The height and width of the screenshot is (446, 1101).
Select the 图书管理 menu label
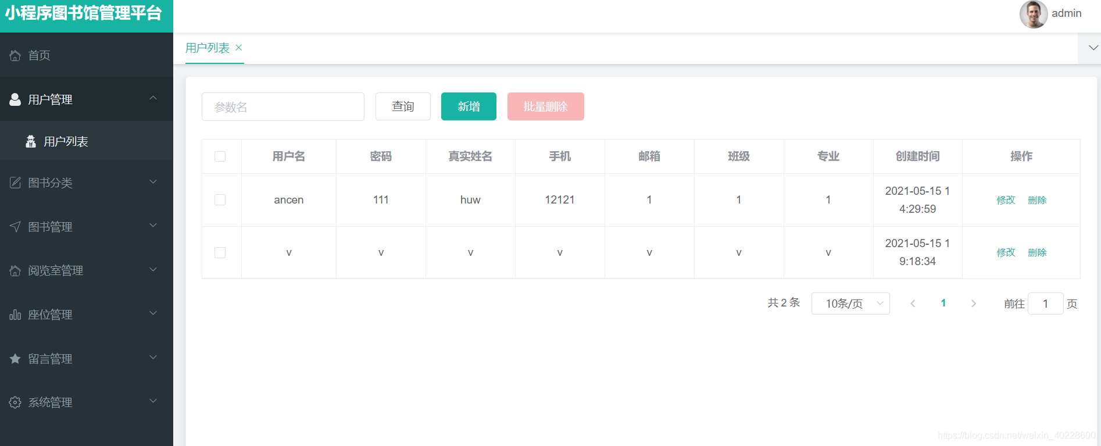50,227
